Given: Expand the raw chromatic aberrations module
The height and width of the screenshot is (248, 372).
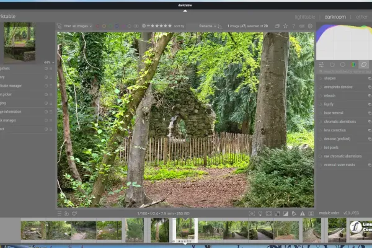Looking at the screenshot, I should point(343,156).
